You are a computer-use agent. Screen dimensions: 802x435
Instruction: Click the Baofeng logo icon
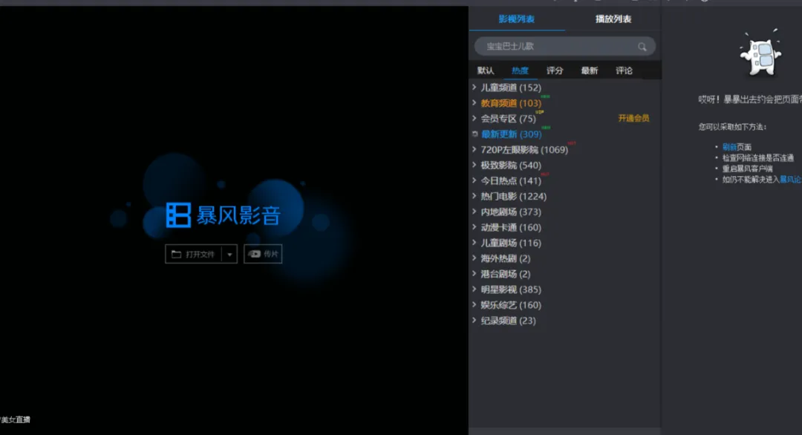click(x=178, y=215)
